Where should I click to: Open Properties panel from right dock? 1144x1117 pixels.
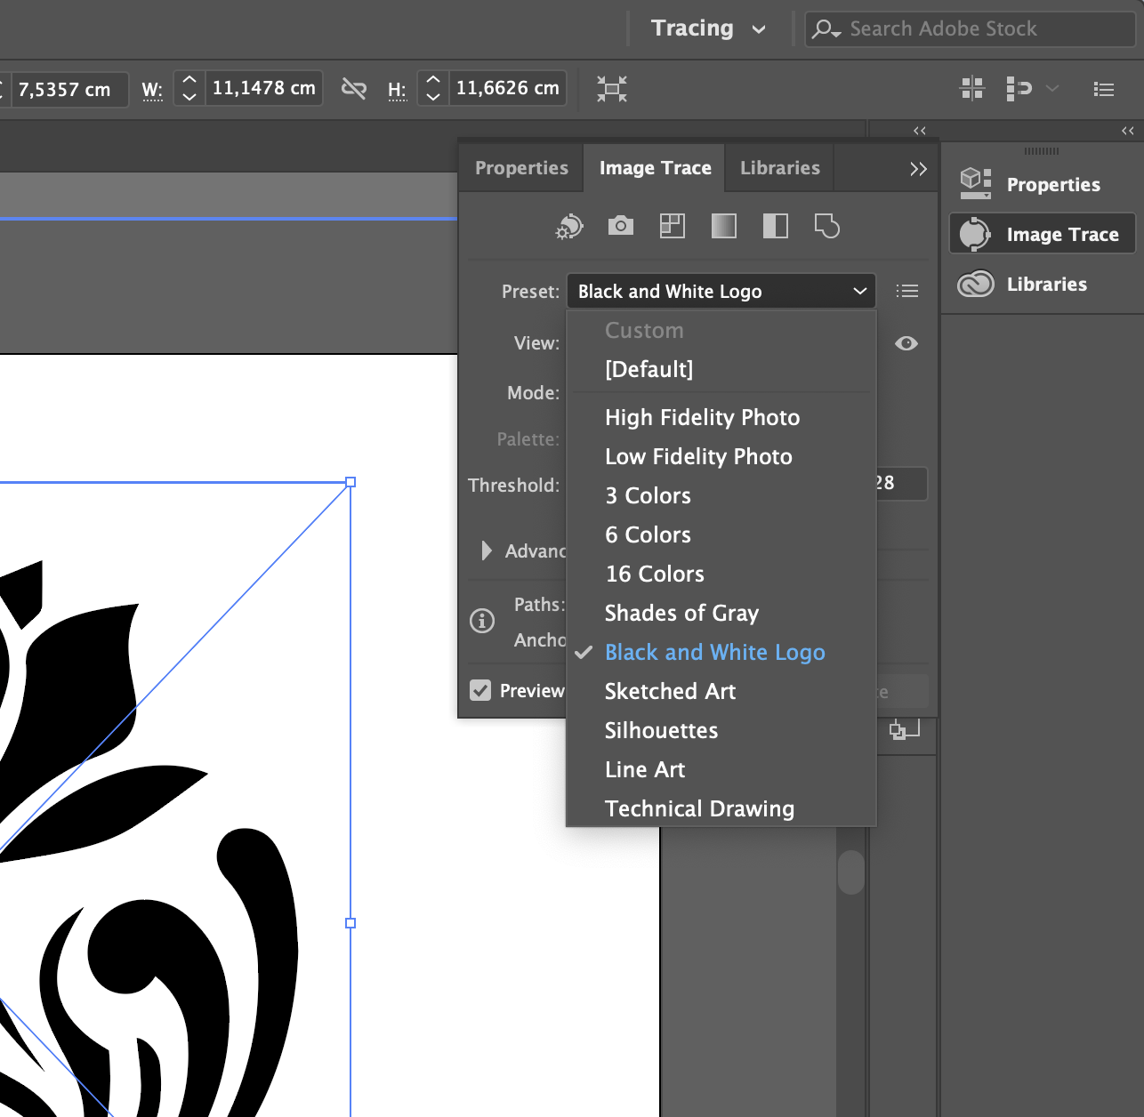pyautogui.click(x=1052, y=185)
